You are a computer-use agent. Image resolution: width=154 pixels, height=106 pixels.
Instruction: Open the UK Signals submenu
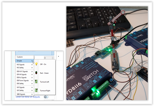(25, 87)
